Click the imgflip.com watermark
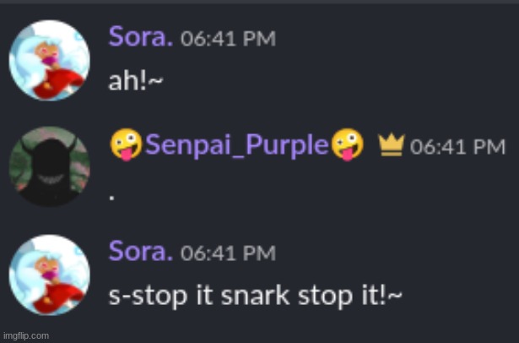This screenshot has width=519, height=343. tap(25, 335)
